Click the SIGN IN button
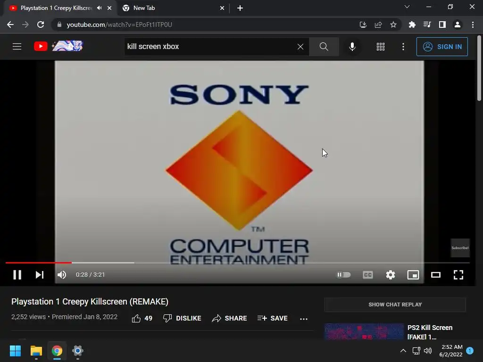The width and height of the screenshot is (483, 362). 442,47
